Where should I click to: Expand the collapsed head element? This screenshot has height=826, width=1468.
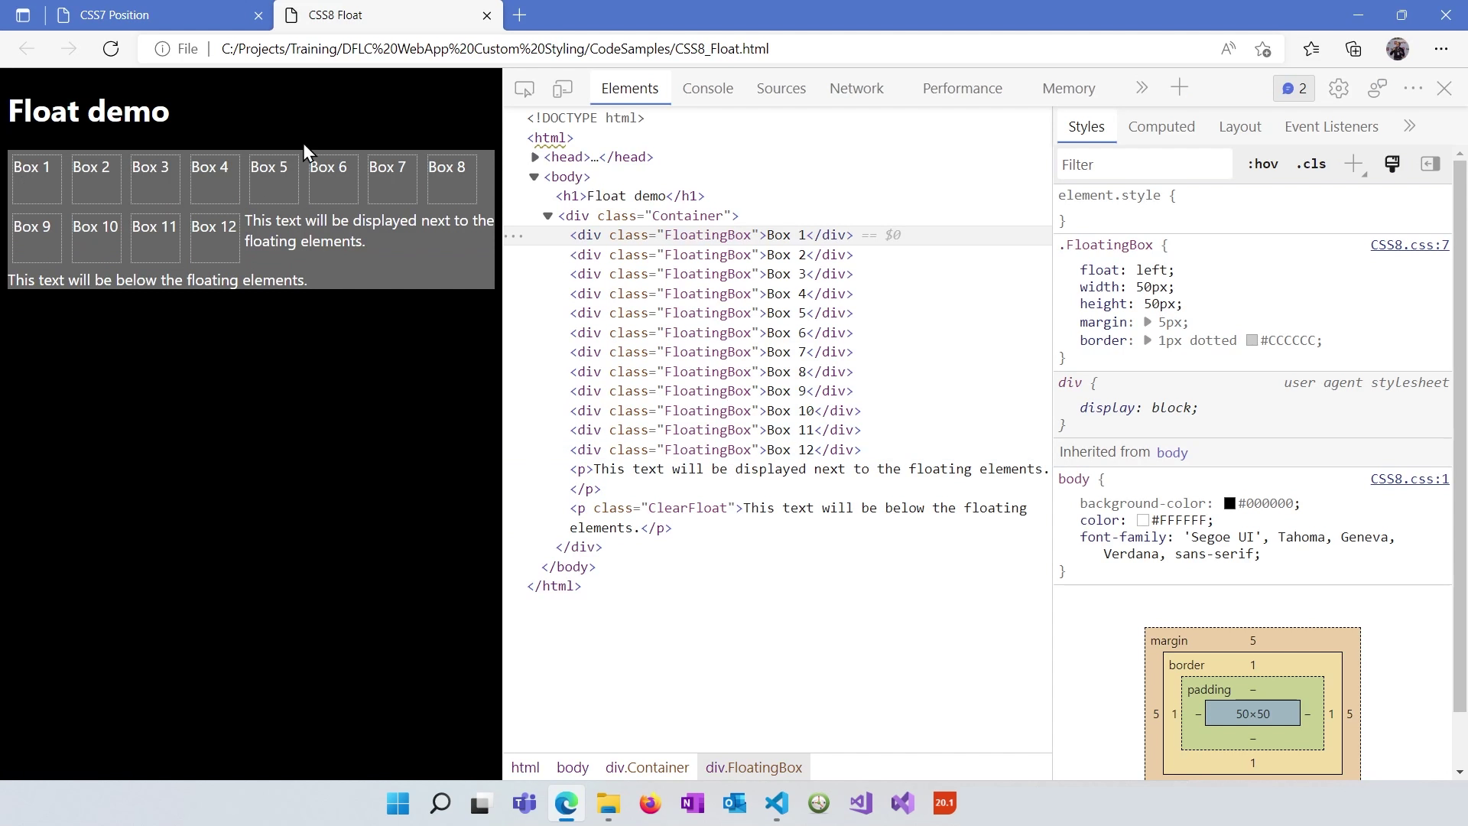(535, 158)
